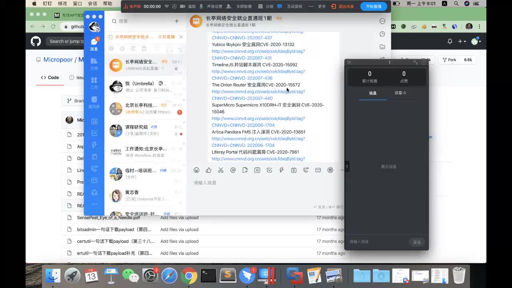Open the 文档 documents section in DingTalk sidebar
Viewport: 512px width, 288px height.
click(x=94, y=63)
